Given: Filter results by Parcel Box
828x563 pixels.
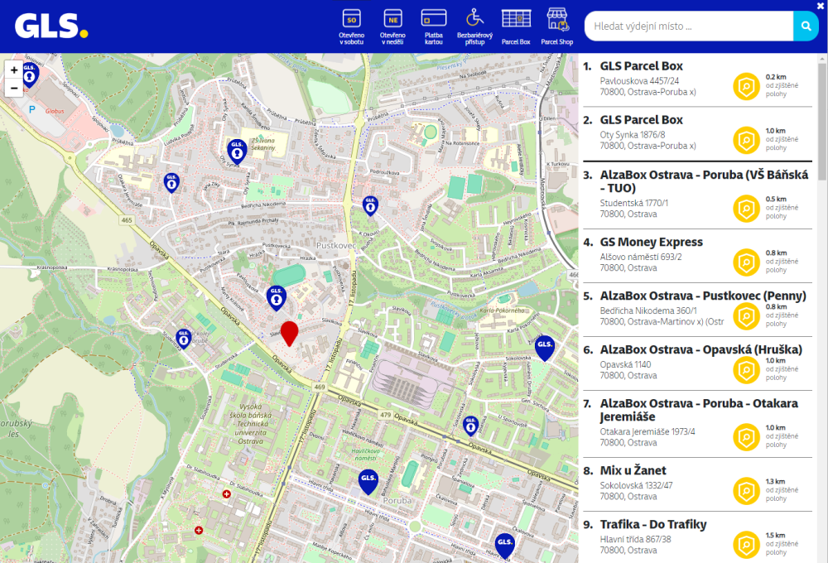Looking at the screenshot, I should (x=516, y=26).
